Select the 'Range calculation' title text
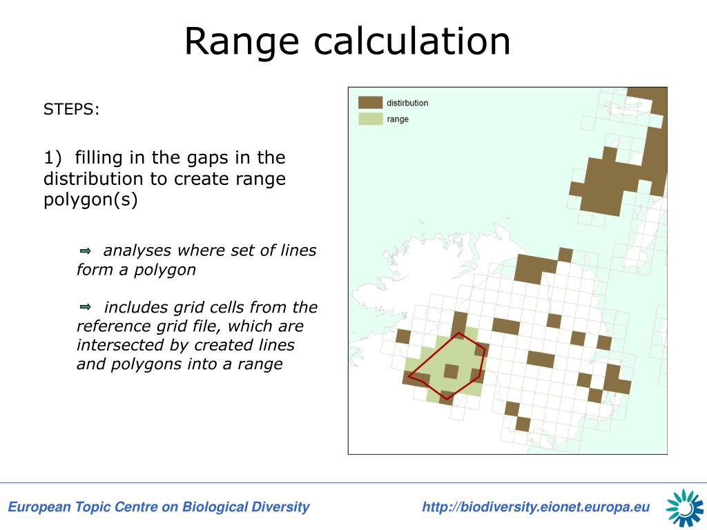The width and height of the screenshot is (707, 530). tap(347, 42)
